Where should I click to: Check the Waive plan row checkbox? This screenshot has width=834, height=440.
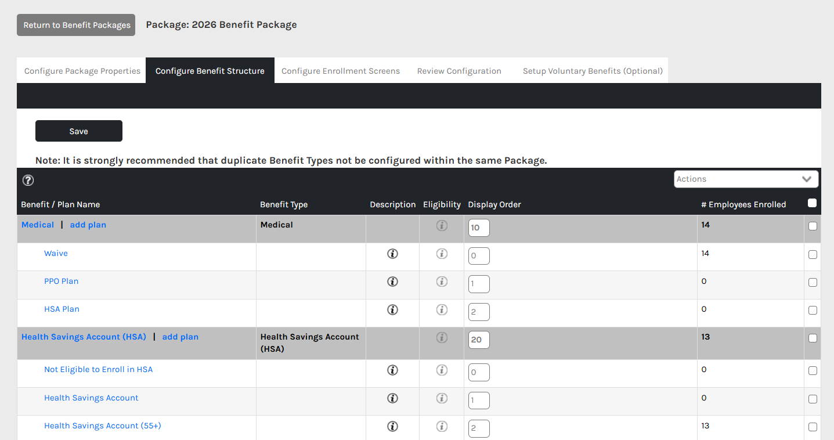point(813,254)
